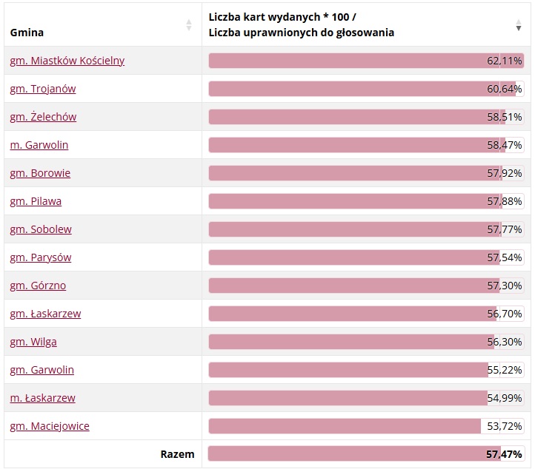Open gm. Trojanów link
Viewport: 535px width, 469px height.
coord(43,89)
